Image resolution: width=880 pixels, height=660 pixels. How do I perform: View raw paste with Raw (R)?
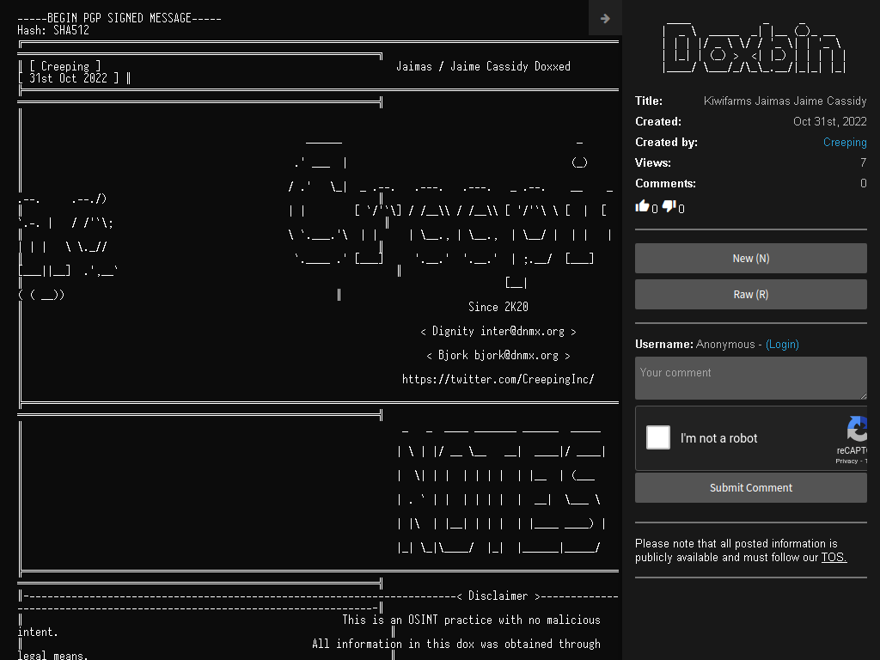751,295
